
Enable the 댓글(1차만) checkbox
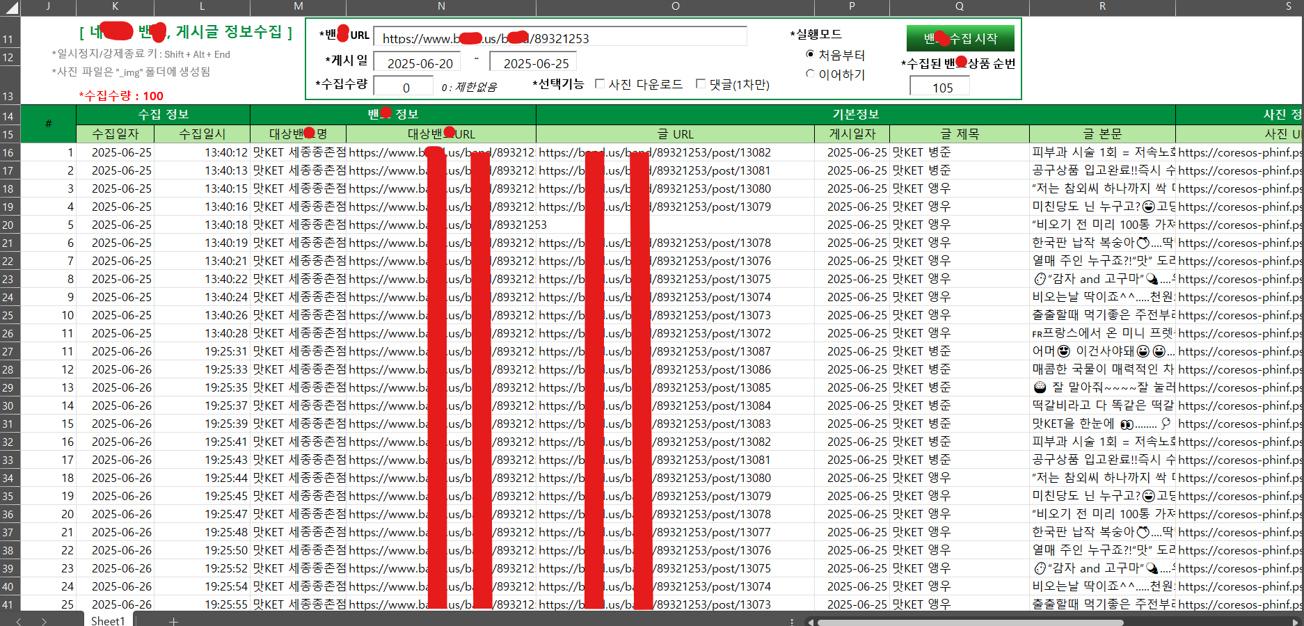701,83
